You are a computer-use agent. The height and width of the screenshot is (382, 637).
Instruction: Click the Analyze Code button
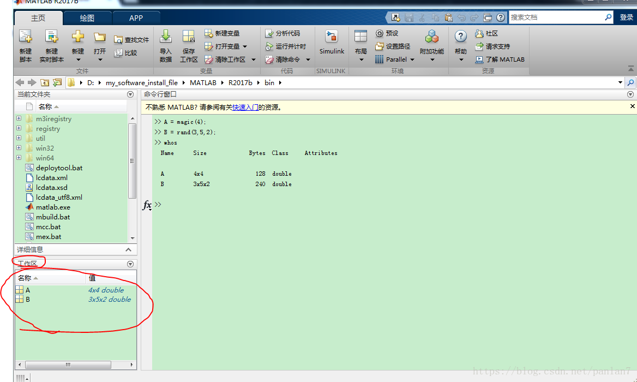283,33
